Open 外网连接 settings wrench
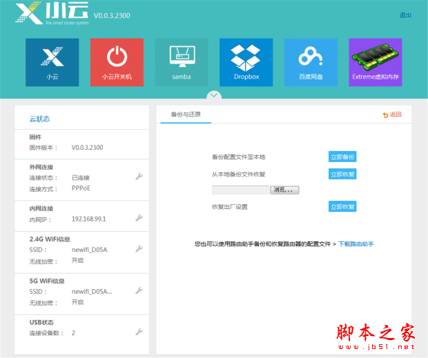Image resolution: width=428 pixels, height=358 pixels. (x=139, y=177)
